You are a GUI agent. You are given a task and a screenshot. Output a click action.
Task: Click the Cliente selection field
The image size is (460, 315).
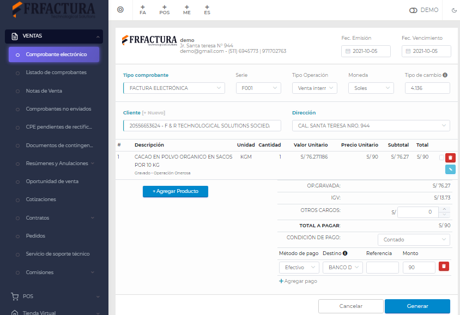tap(202, 125)
